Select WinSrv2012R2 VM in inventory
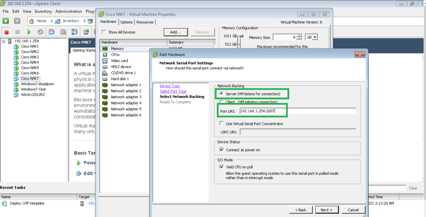This screenshot has width=426, height=217. coord(32,95)
